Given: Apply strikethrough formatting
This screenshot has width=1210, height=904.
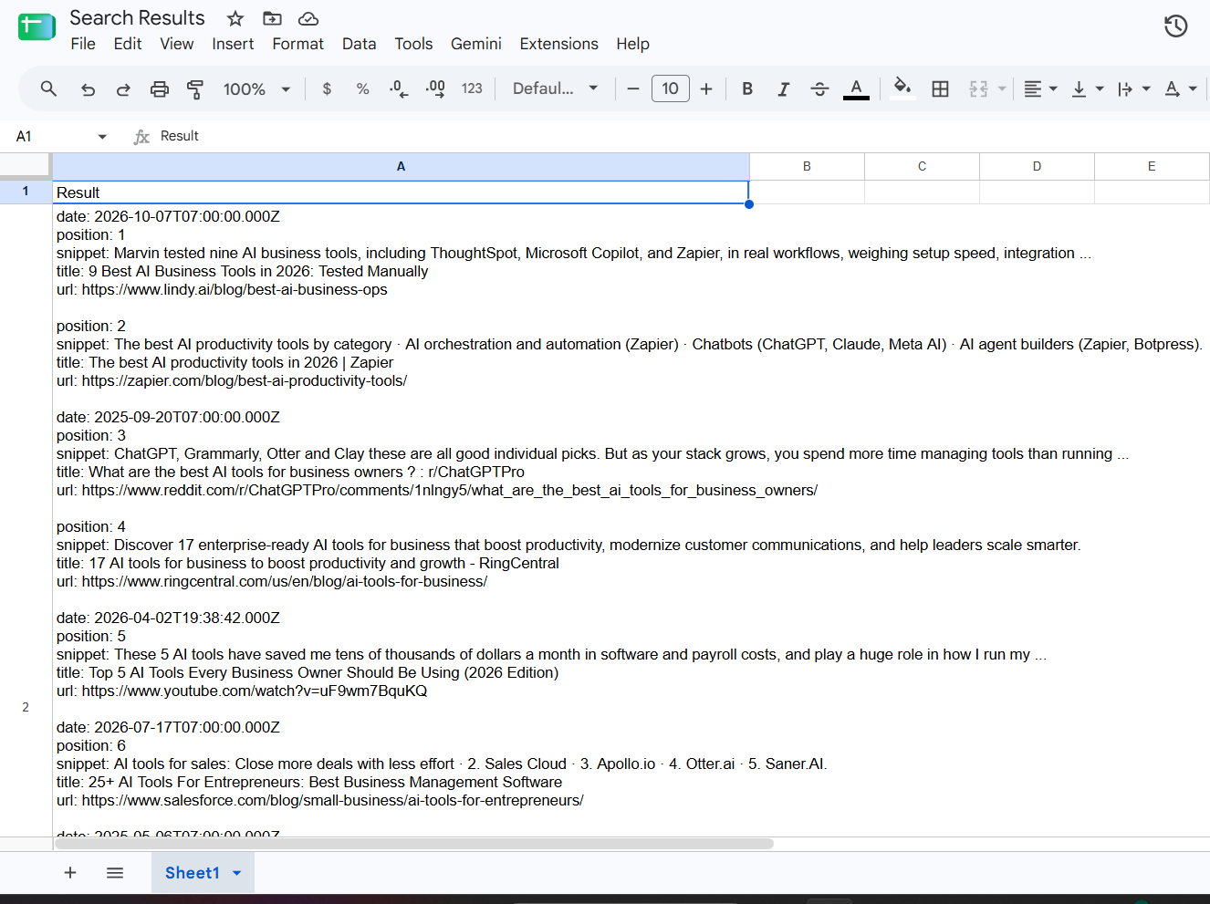Looking at the screenshot, I should 819,88.
